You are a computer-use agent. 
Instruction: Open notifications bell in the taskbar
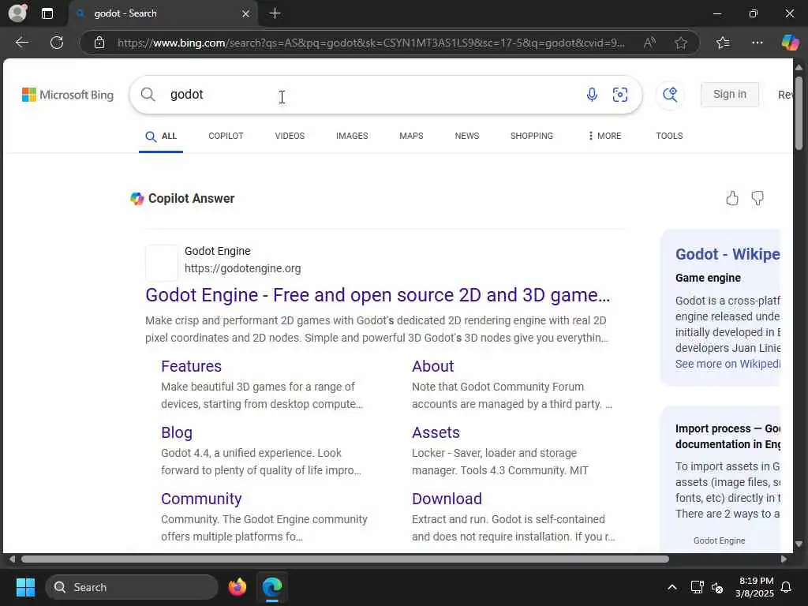tap(787, 587)
